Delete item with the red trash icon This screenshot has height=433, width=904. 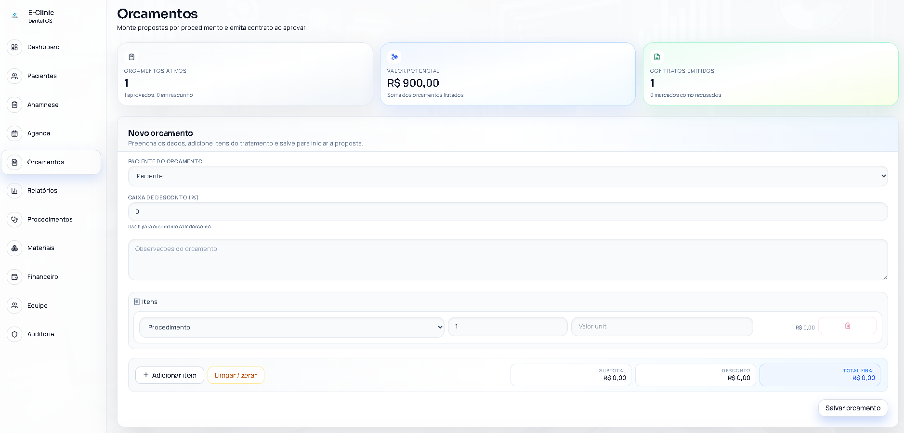click(x=847, y=326)
